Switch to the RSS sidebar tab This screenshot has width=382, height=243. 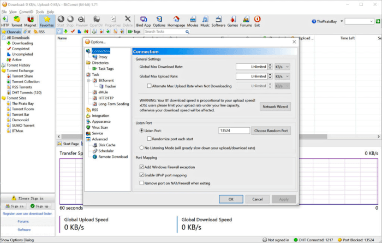click(x=39, y=32)
